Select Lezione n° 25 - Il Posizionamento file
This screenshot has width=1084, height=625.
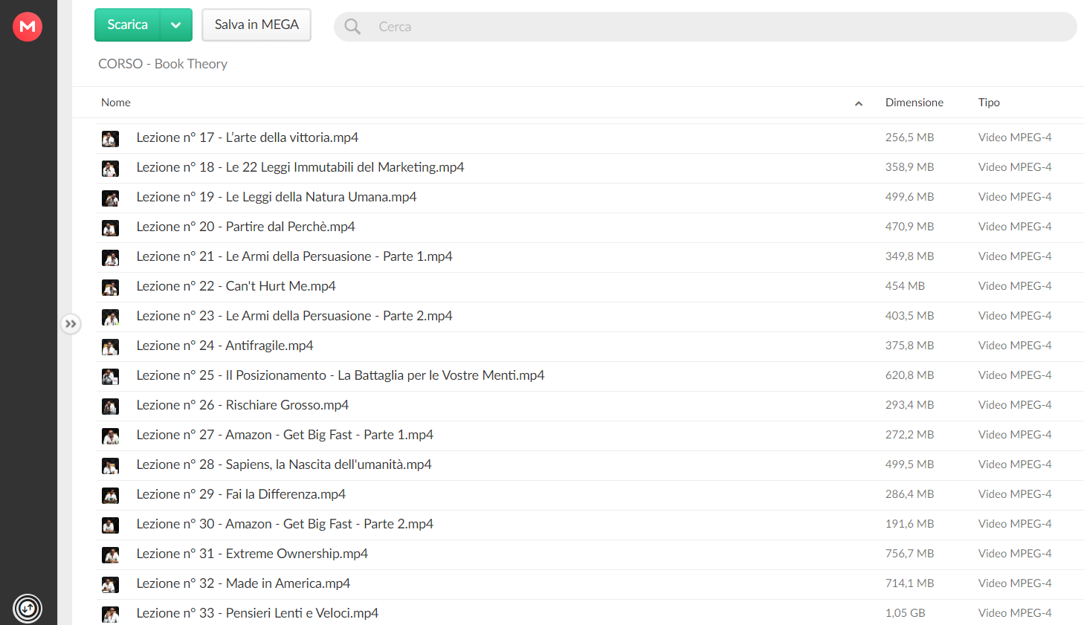pyautogui.click(x=340, y=375)
